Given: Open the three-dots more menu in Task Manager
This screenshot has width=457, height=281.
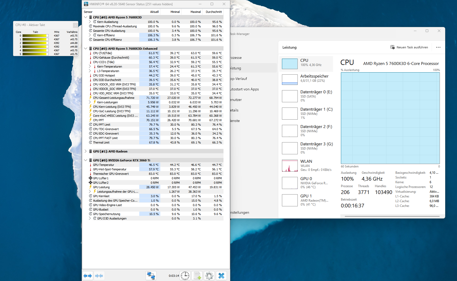Looking at the screenshot, I should pos(438,47).
